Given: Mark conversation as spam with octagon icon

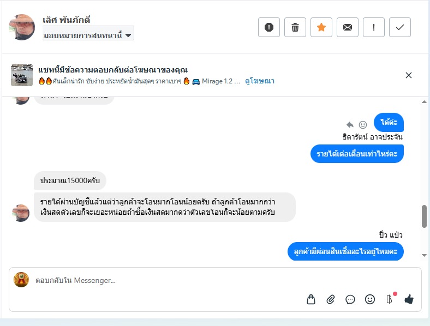Looking at the screenshot, I should [269, 27].
